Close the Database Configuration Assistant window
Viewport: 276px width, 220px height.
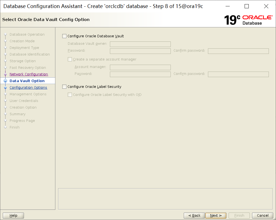tap(266, 6)
